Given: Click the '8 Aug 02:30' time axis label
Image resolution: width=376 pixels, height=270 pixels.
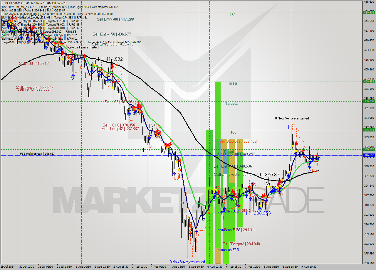Looking at the screenshot, I should (271, 267).
